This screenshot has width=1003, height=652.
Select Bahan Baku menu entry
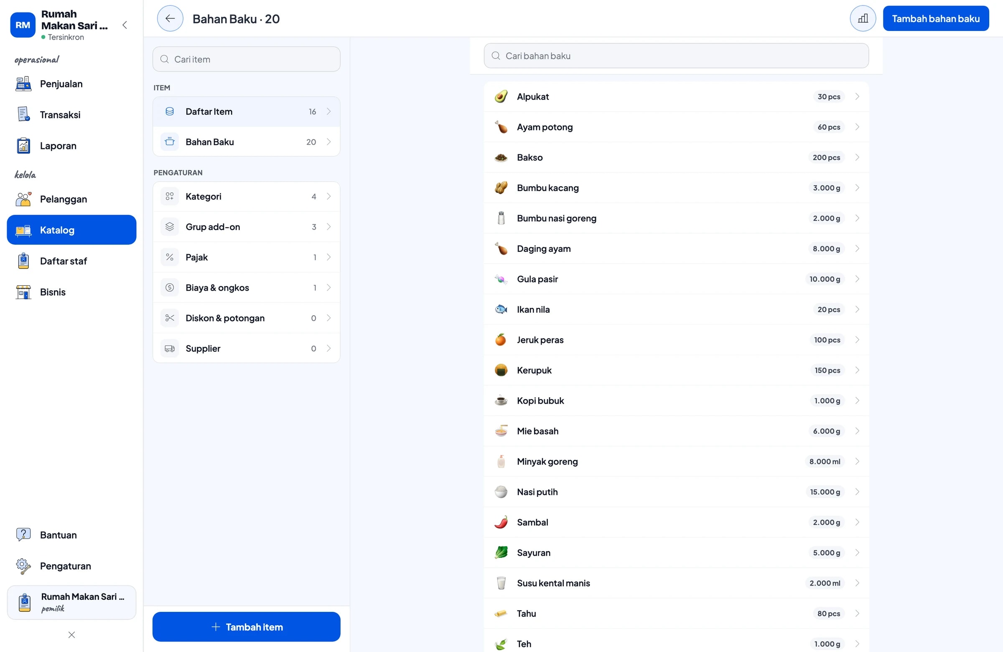click(247, 142)
